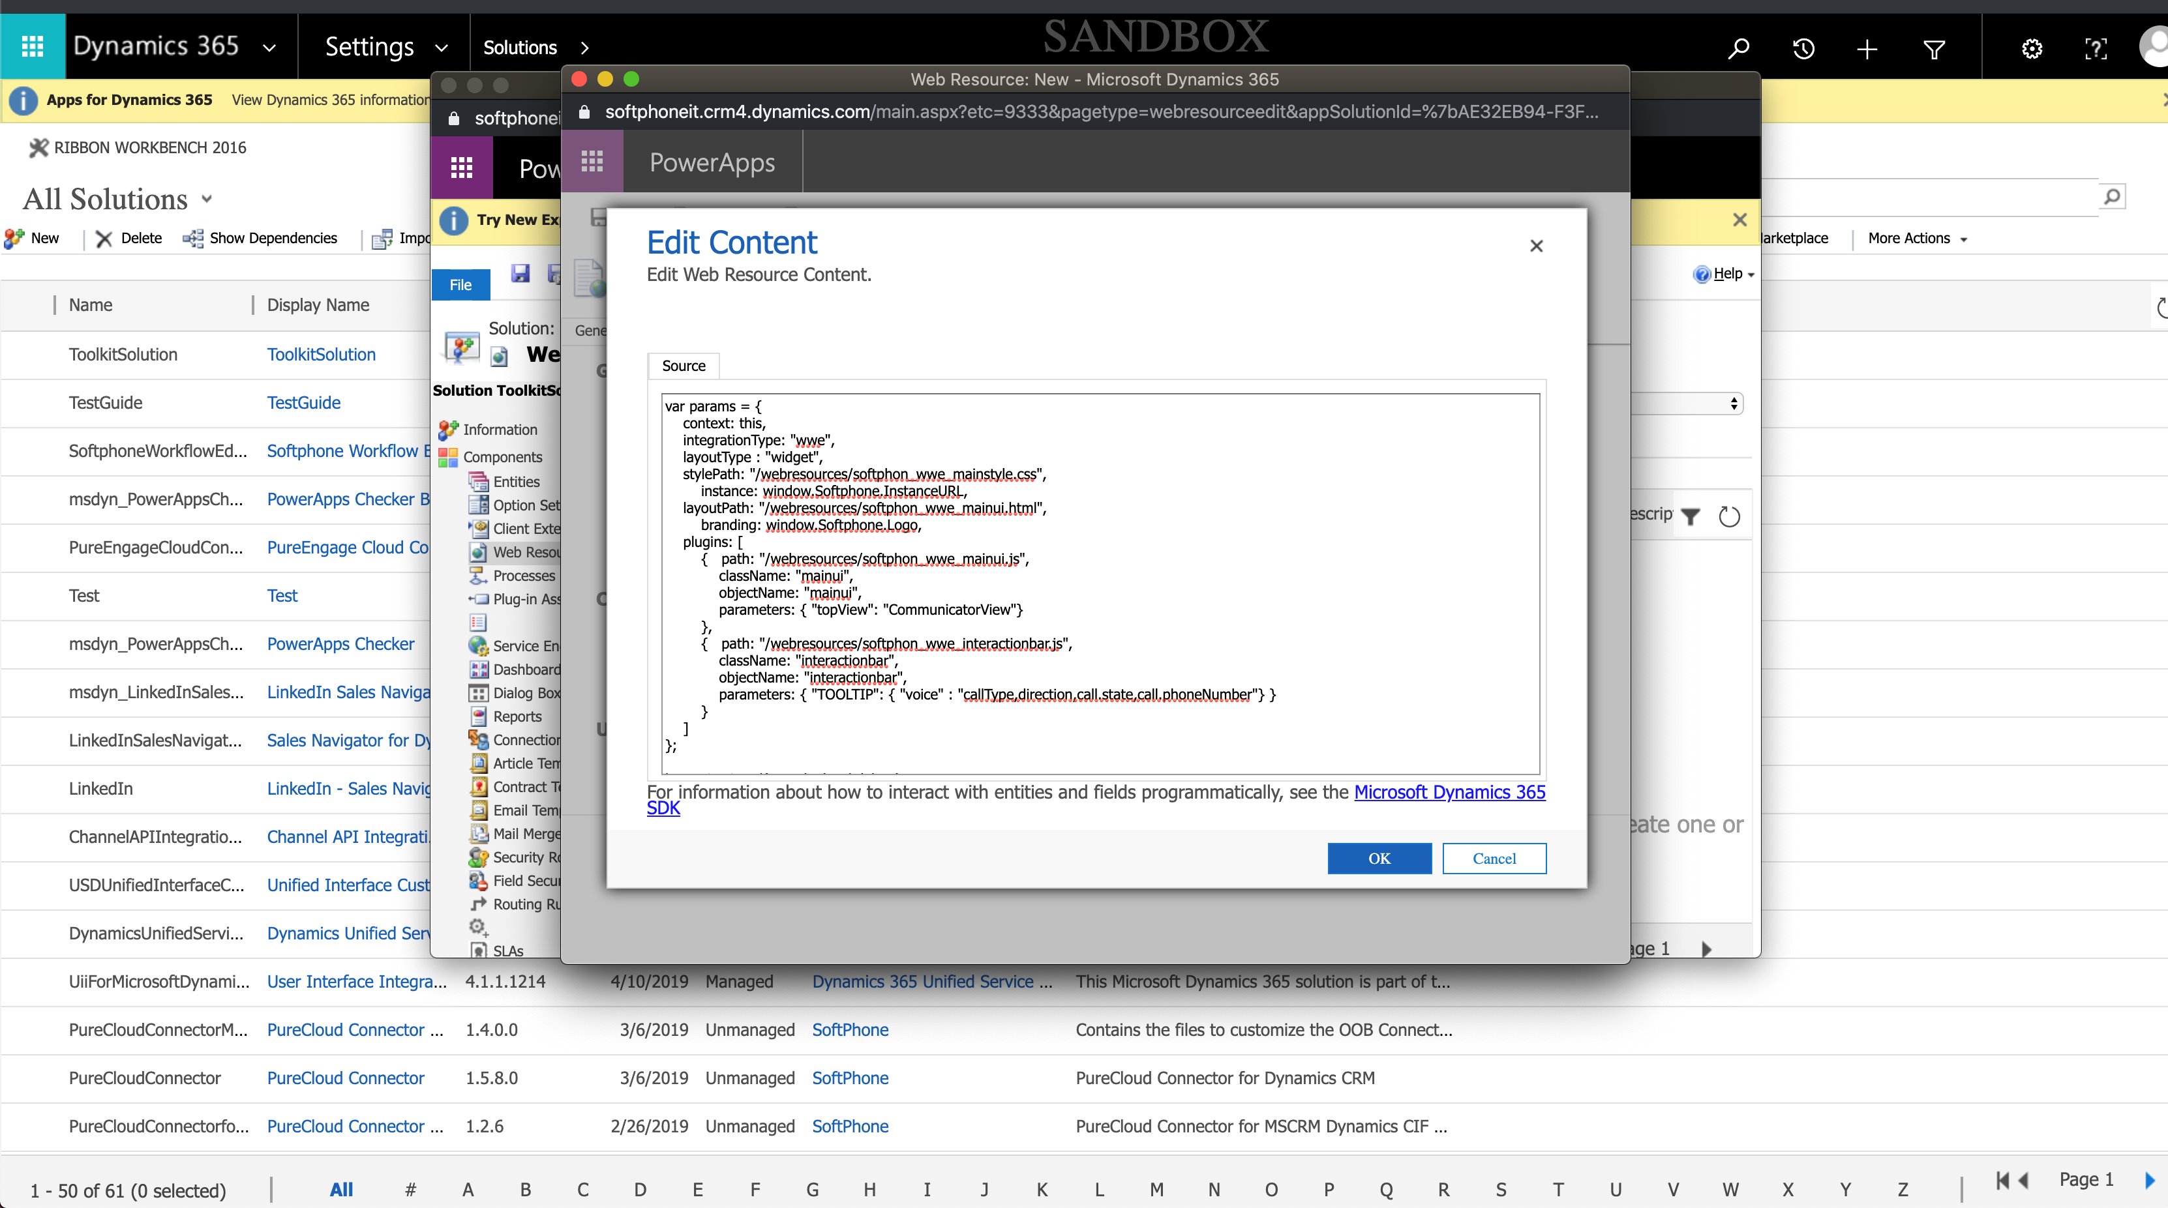
Task: Click the purple waffle in solution window
Action: pyautogui.click(x=461, y=168)
